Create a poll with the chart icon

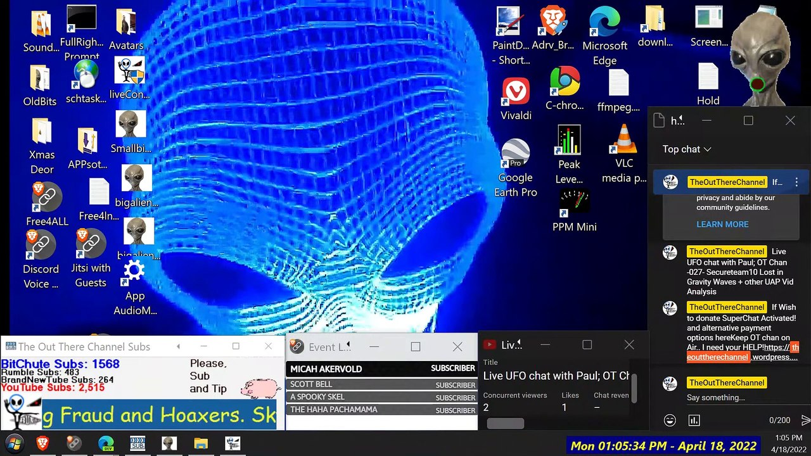coord(694,420)
